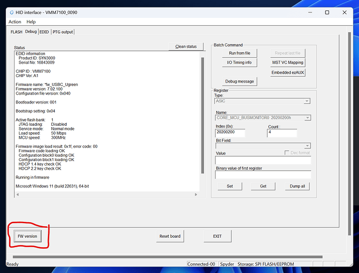This screenshot has width=359, height=273.
Task: Click the status box vertical scrollbar thumb
Action: tap(202, 115)
